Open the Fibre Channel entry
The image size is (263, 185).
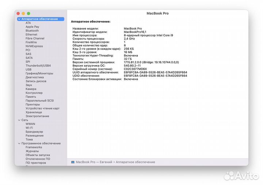[35, 38]
